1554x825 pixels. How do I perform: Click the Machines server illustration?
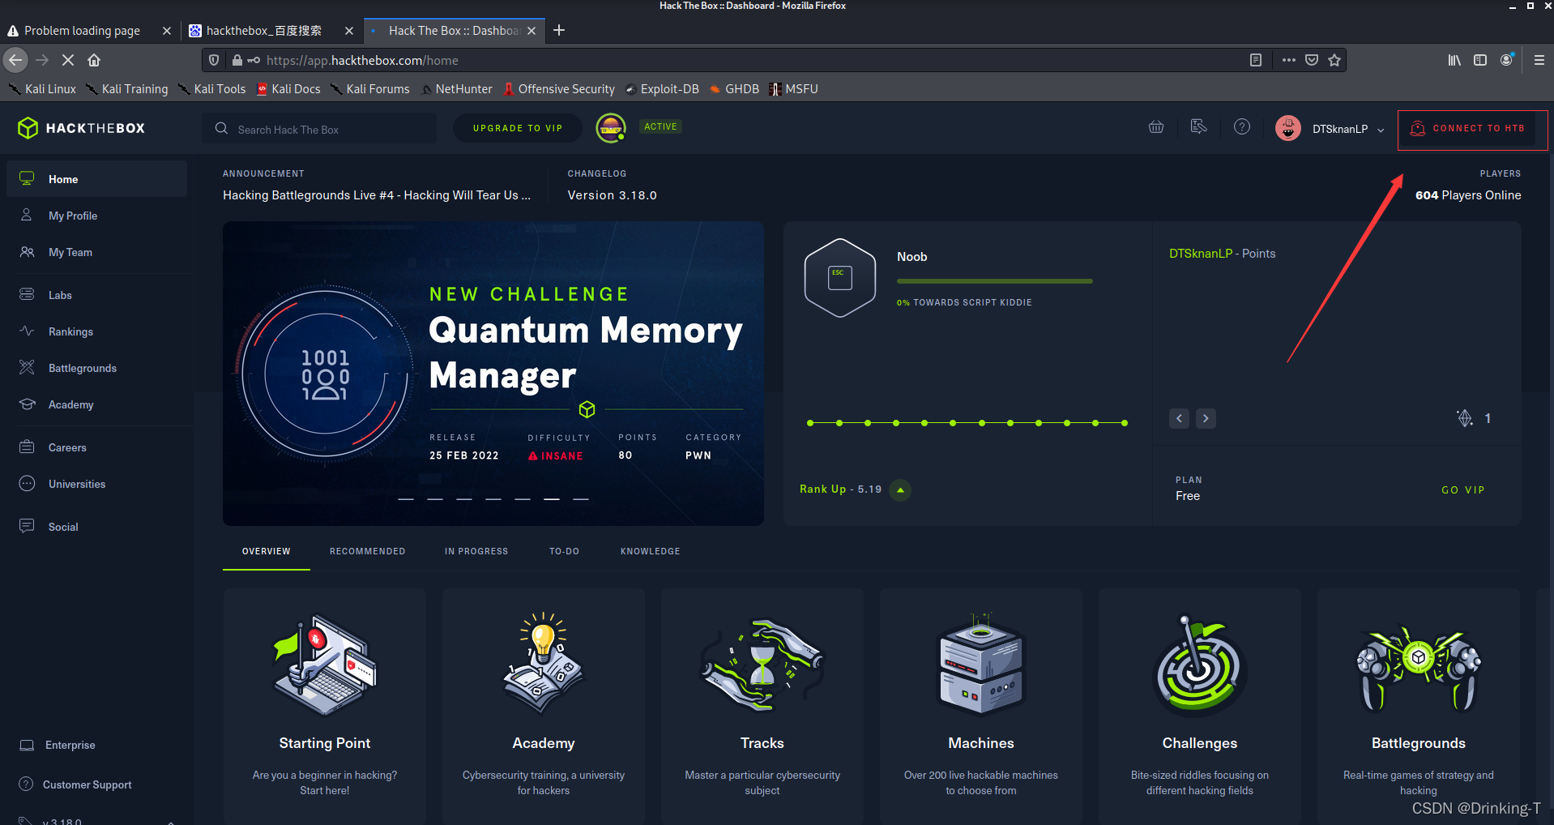point(981,665)
